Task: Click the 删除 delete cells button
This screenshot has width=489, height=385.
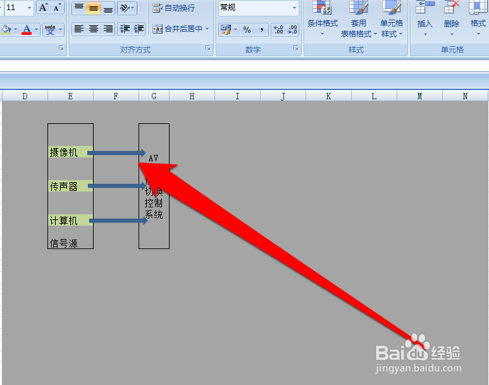Action: (452, 18)
